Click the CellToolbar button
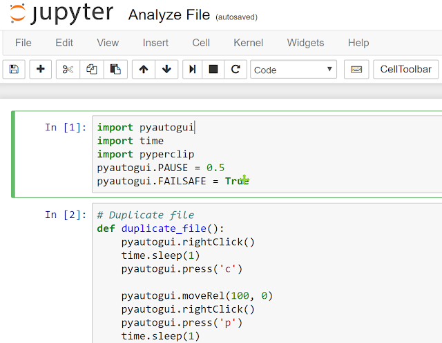The width and height of the screenshot is (442, 343). pyautogui.click(x=405, y=69)
